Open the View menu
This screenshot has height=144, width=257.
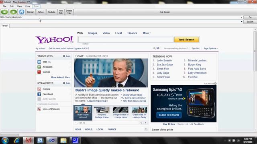(20, 6)
